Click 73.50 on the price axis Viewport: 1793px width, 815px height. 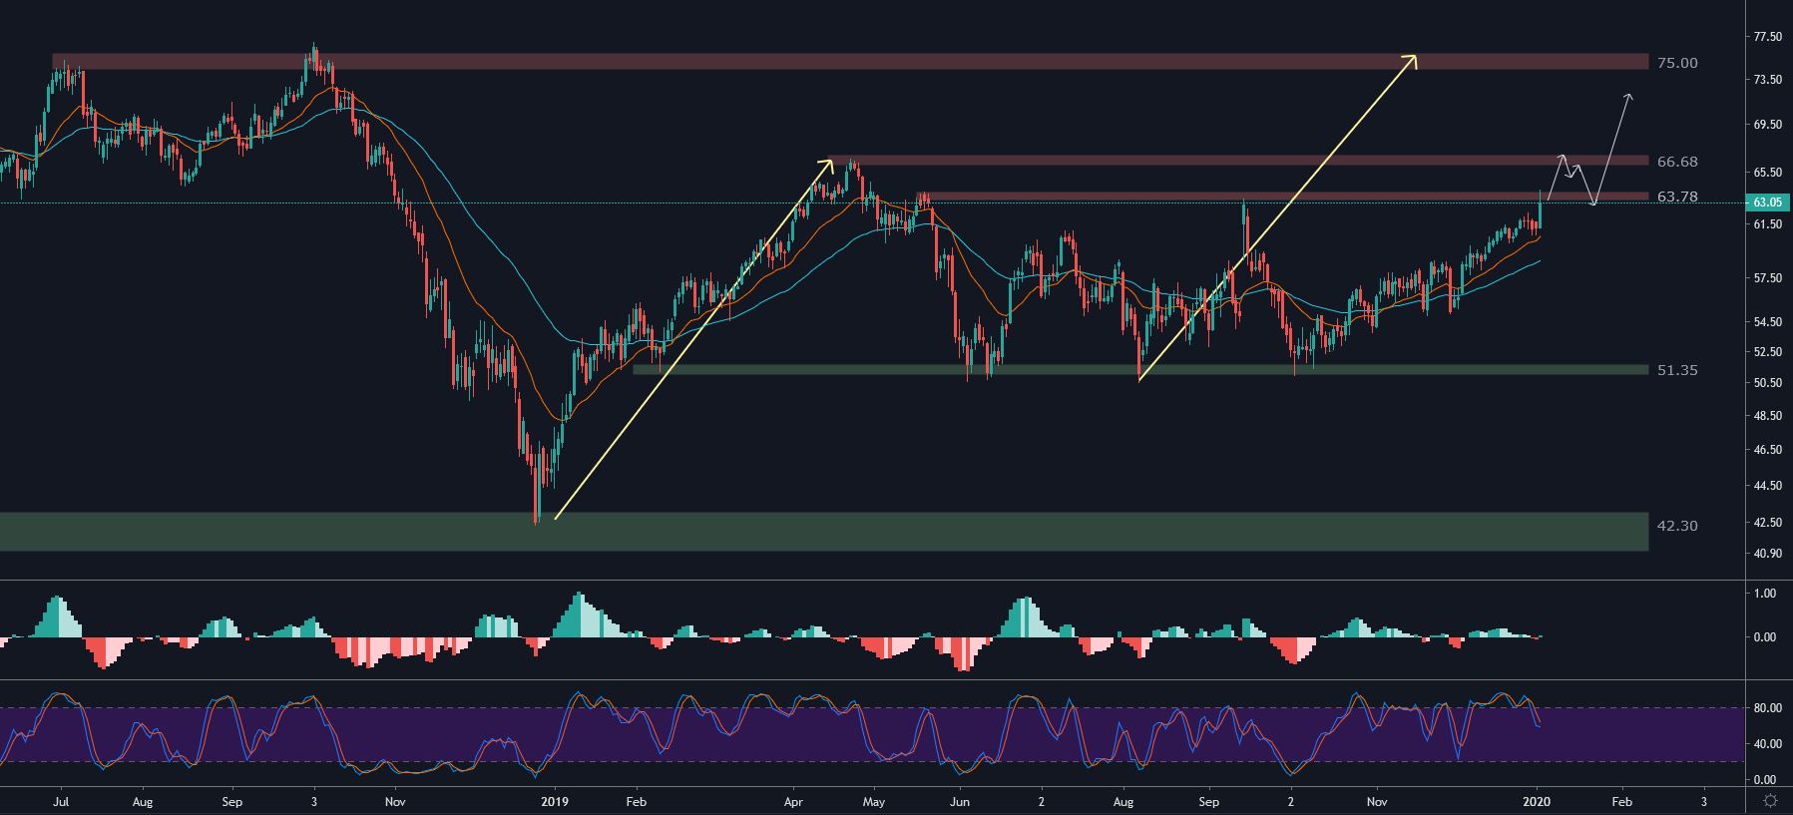coord(1767,79)
